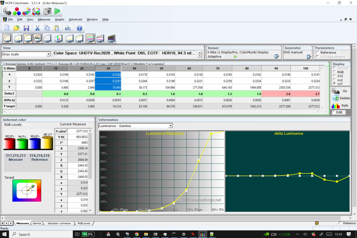
Task: Open the Windows Start button
Action: point(5,234)
